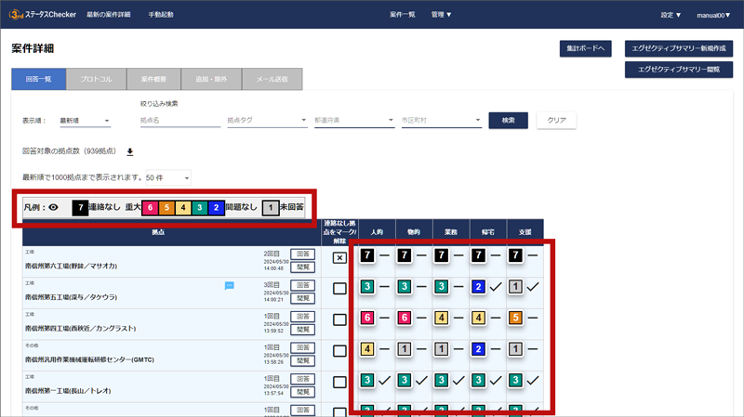Open the 表示順 sort order dropdown
The width and height of the screenshot is (744, 417).
pyautogui.click(x=86, y=121)
